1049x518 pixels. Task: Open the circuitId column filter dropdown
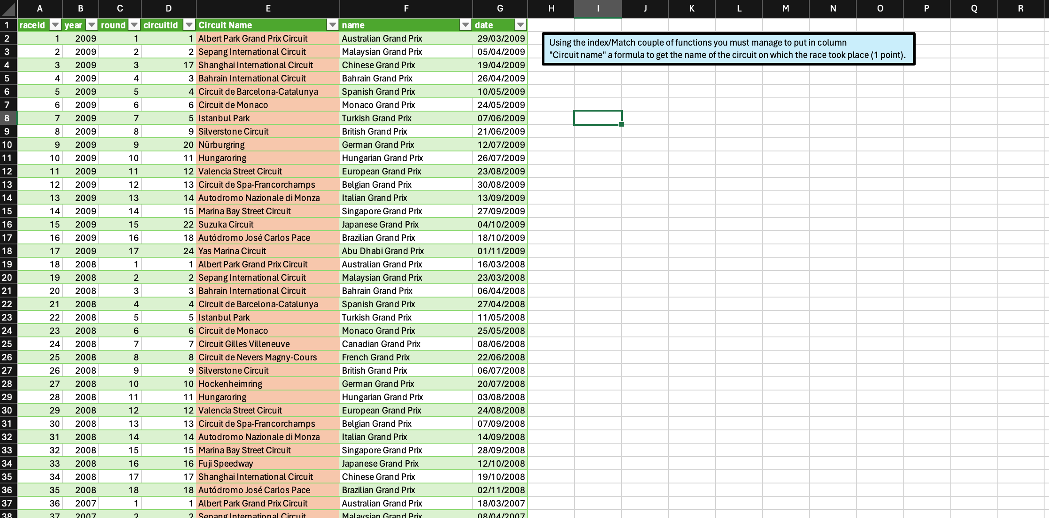189,25
